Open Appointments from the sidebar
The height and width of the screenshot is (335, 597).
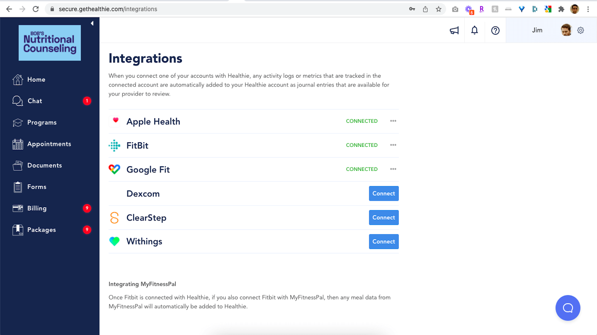pos(49,144)
